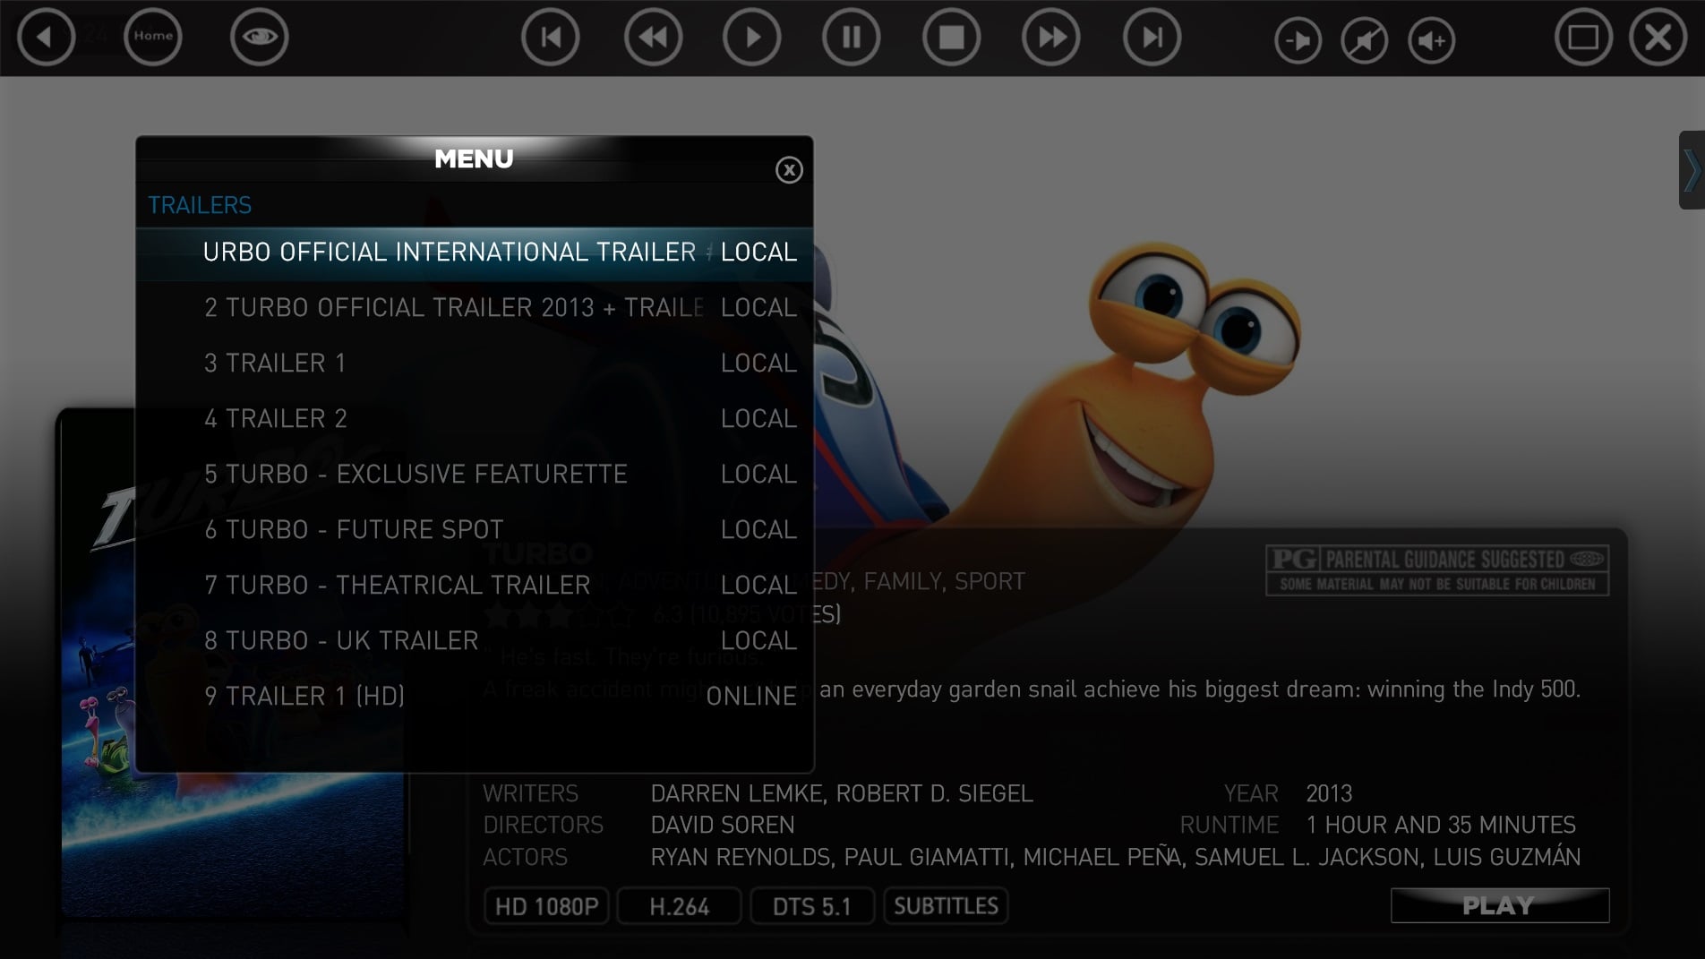
Task: Select Turbo Official International Trailer entry
Action: 475,253
